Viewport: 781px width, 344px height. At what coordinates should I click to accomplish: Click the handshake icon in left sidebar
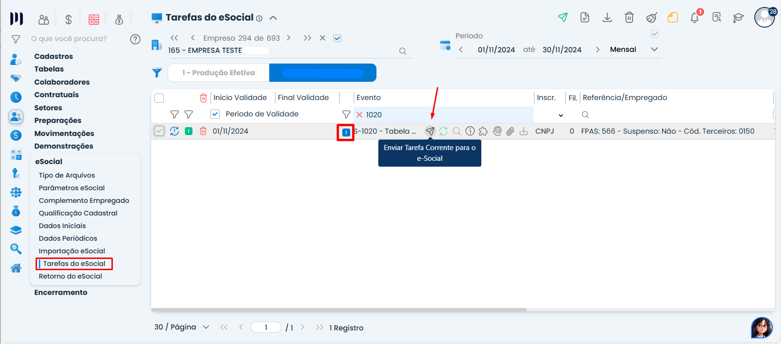(x=16, y=78)
